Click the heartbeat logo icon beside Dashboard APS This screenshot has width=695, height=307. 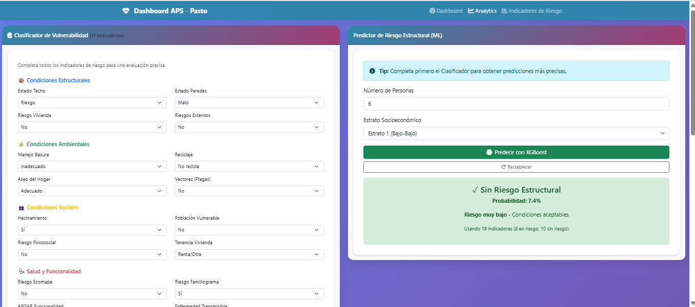click(x=126, y=11)
